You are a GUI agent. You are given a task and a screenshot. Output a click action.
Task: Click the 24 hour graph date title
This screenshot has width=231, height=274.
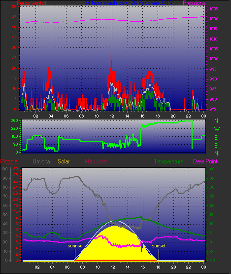coord(129,3)
